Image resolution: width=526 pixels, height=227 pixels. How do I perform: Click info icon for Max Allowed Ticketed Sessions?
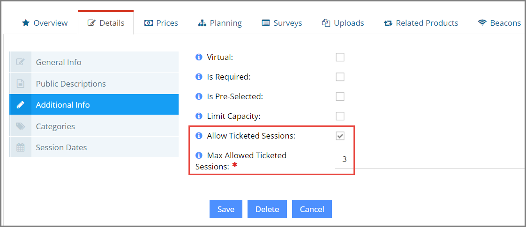pyautogui.click(x=199, y=155)
